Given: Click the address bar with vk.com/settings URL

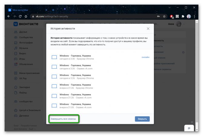Looking at the screenshot, I should (93, 16).
